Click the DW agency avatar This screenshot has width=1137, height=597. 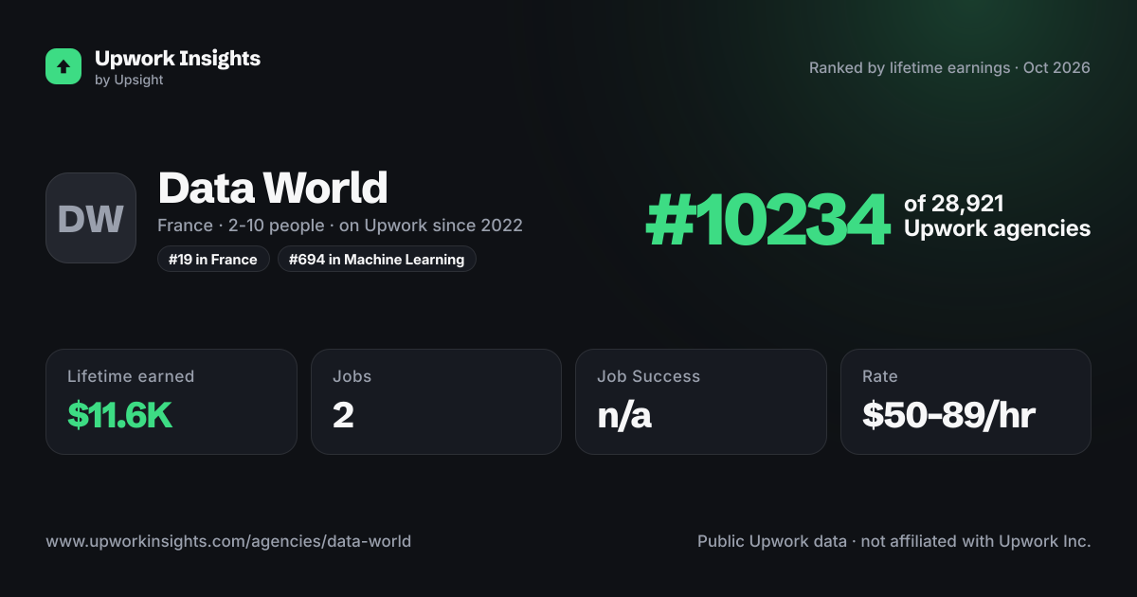(x=91, y=218)
